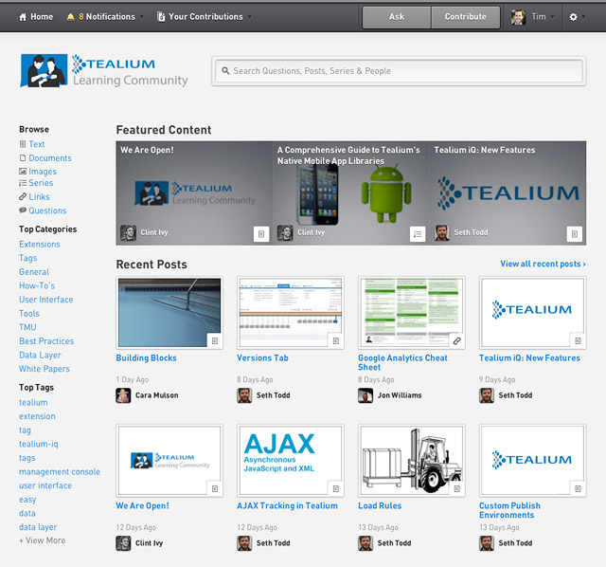Select the tealium-iq tag
The width and height of the screenshot is (606, 567).
[x=39, y=444]
